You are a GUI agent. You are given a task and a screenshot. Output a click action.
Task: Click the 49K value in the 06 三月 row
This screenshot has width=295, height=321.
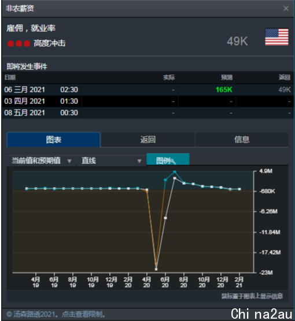pos(285,89)
